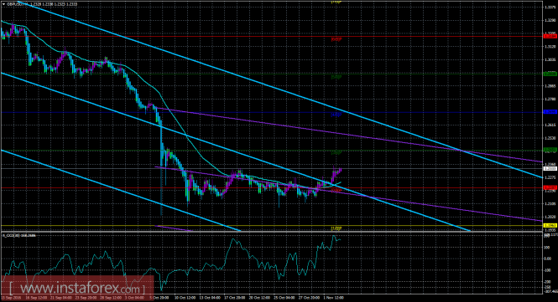Select the yellow [1/8]P level label

[336, 228]
